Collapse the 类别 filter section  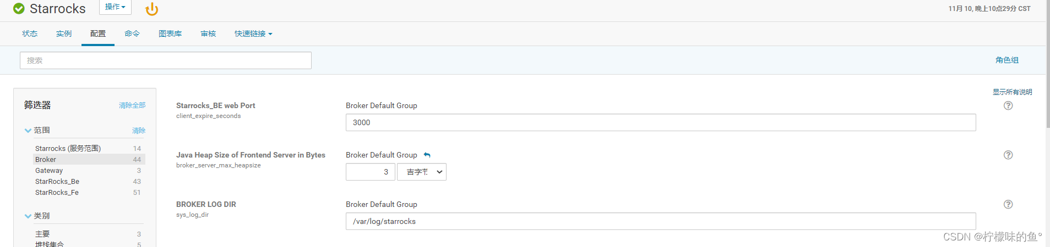point(28,216)
